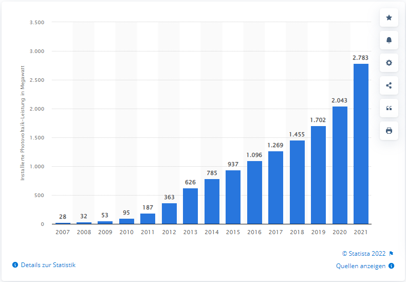Click the Installierte Photovoltaik-Leistung axis title
The image size is (406, 282).
coord(23,123)
